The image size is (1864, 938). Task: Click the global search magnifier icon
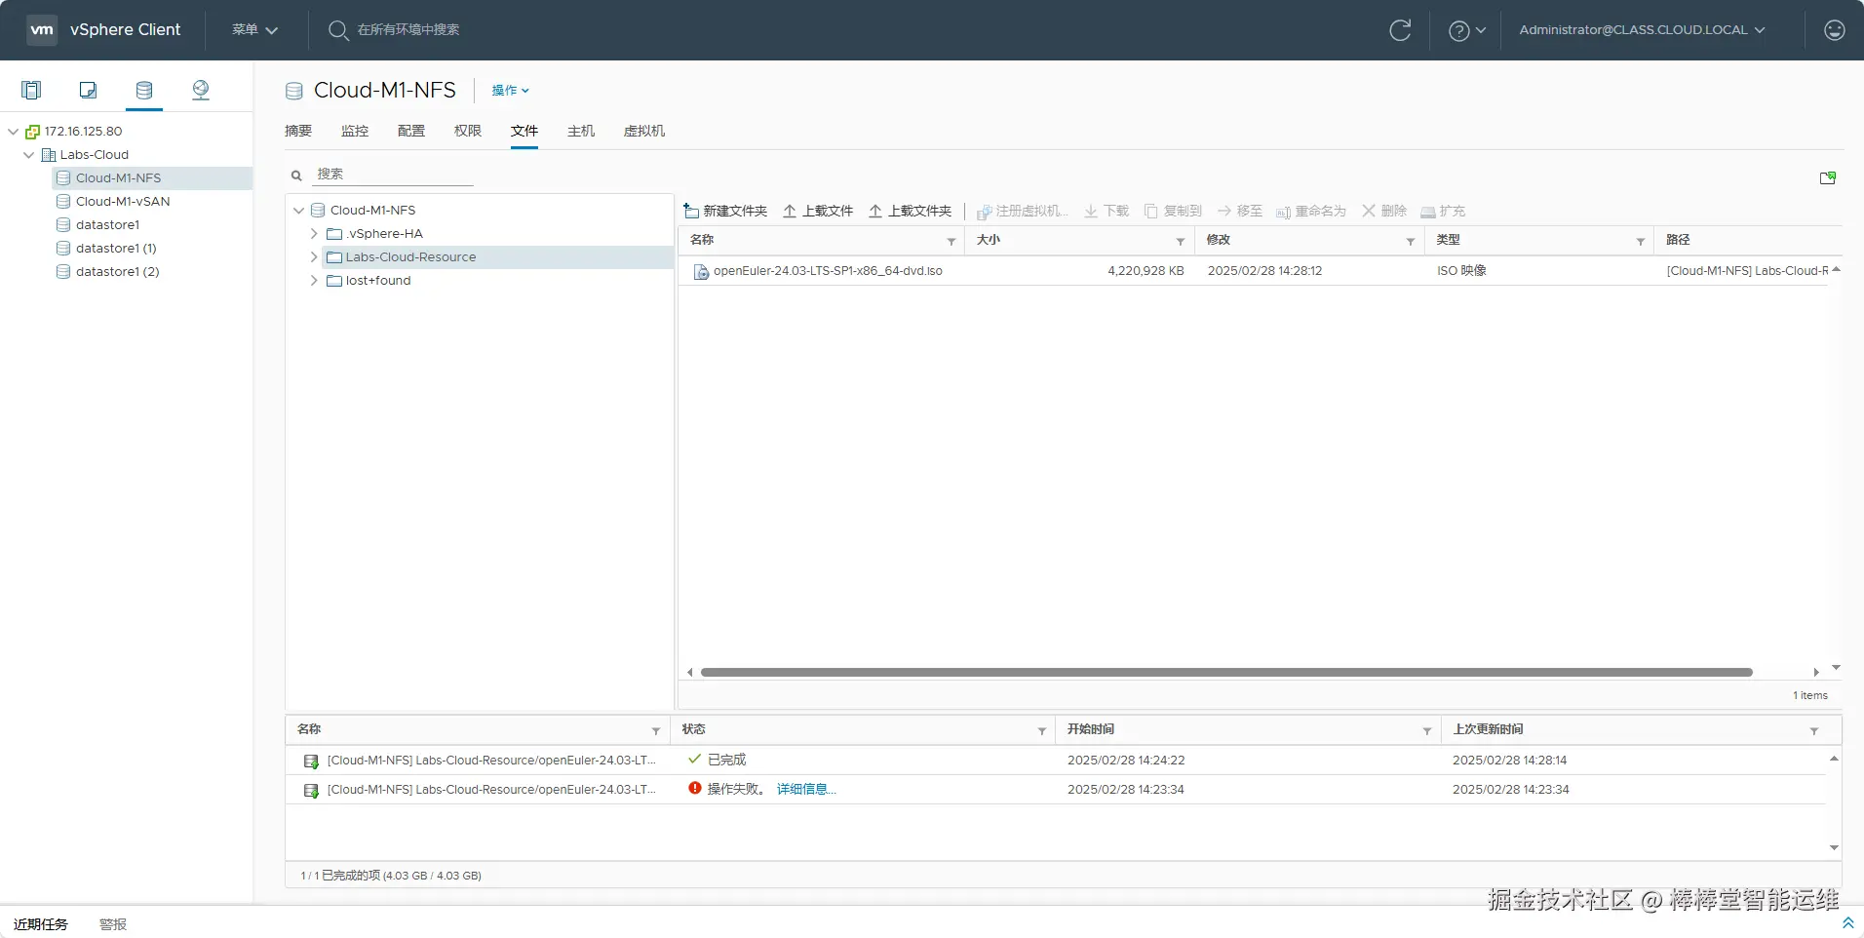click(338, 30)
